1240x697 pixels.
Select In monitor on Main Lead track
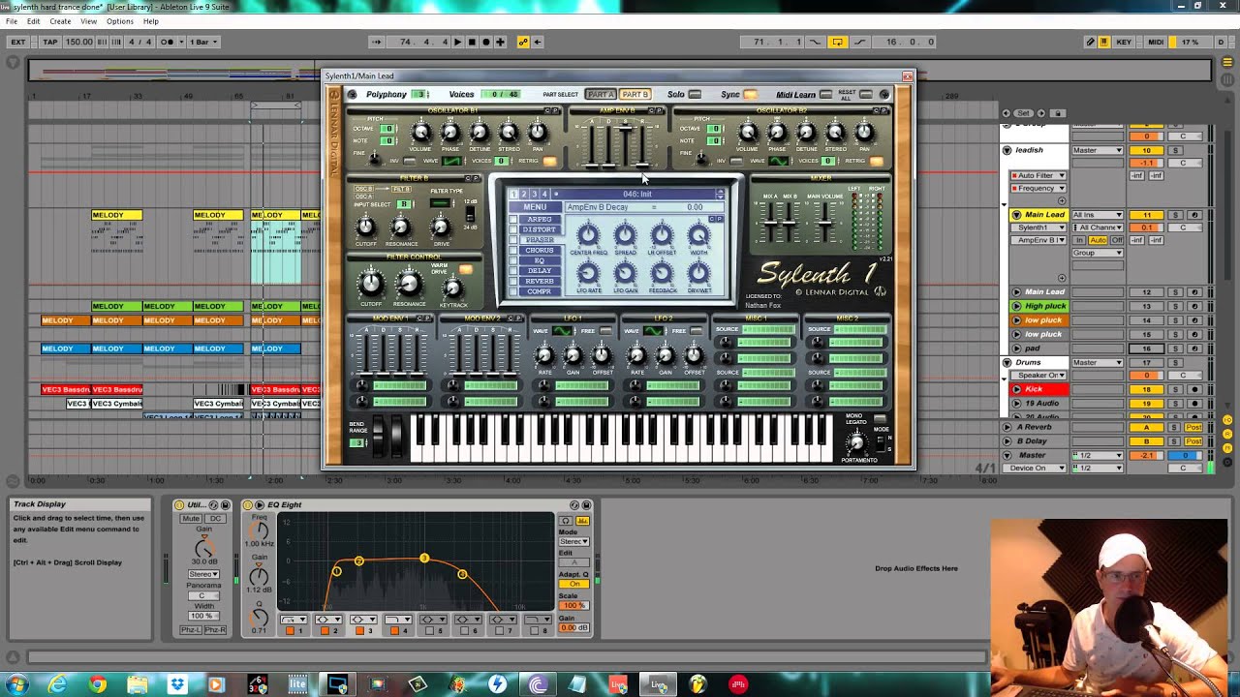point(1079,240)
